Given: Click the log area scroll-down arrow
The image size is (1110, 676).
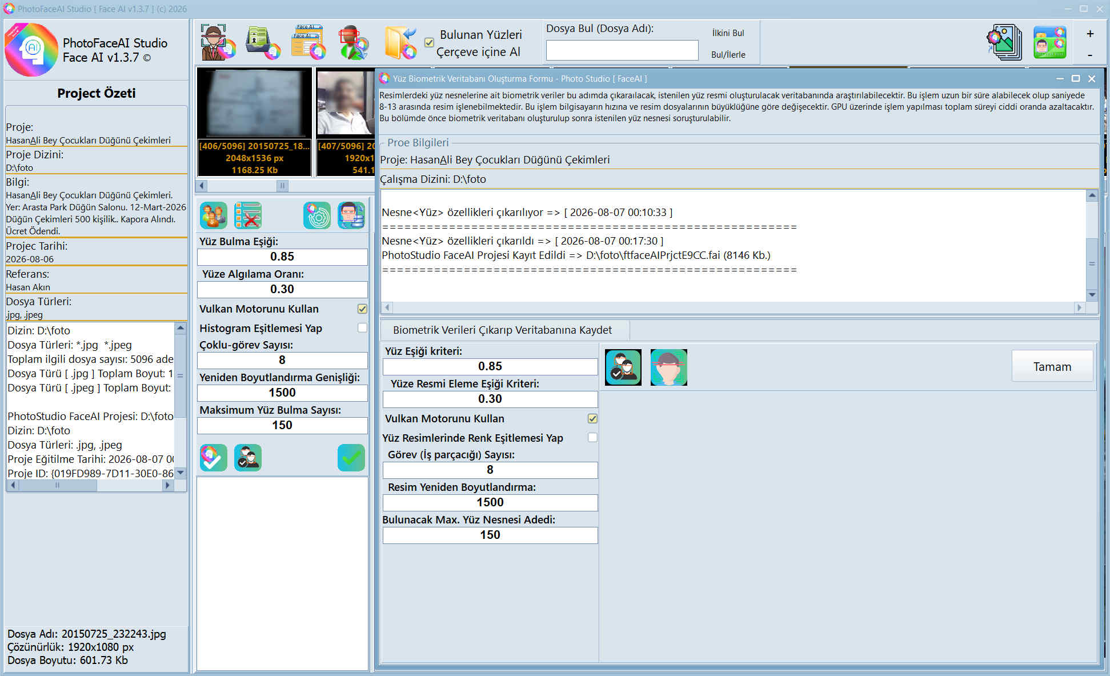Looking at the screenshot, I should coord(1092,295).
